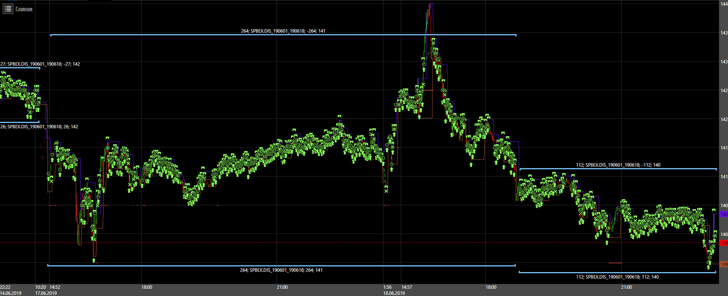Click the 18.06.2019 date label
Image resolution: width=728 pixels, height=296 pixels.
point(394,293)
